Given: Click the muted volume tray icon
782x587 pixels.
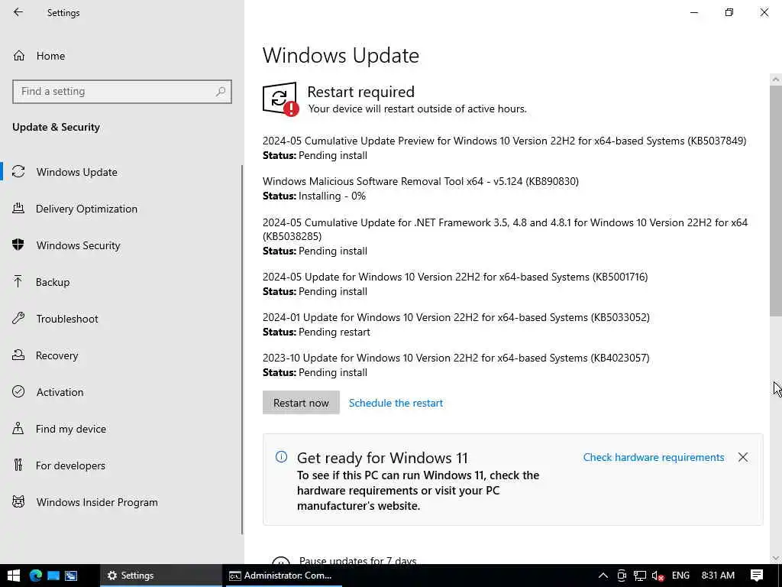Looking at the screenshot, I should 658,576.
